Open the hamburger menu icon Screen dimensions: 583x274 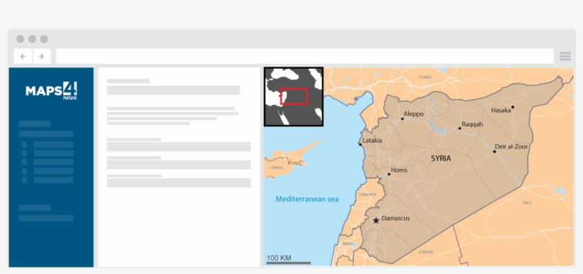click(565, 56)
